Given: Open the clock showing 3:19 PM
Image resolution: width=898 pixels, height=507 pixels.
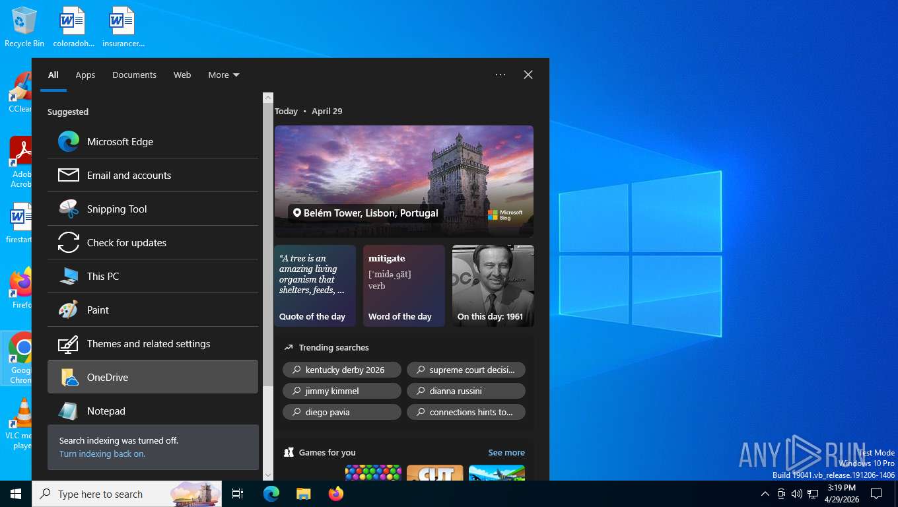Looking at the screenshot, I should point(841,494).
